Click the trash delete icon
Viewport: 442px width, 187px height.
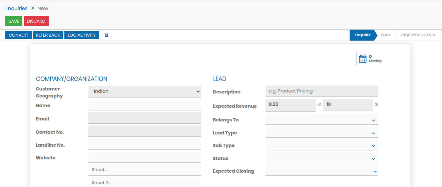(x=106, y=35)
